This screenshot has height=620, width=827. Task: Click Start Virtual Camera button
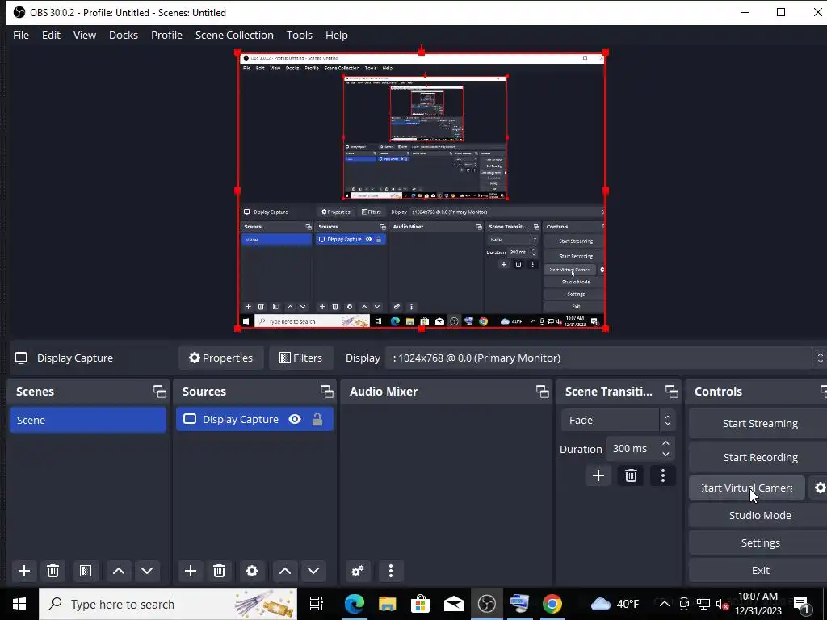[747, 488]
